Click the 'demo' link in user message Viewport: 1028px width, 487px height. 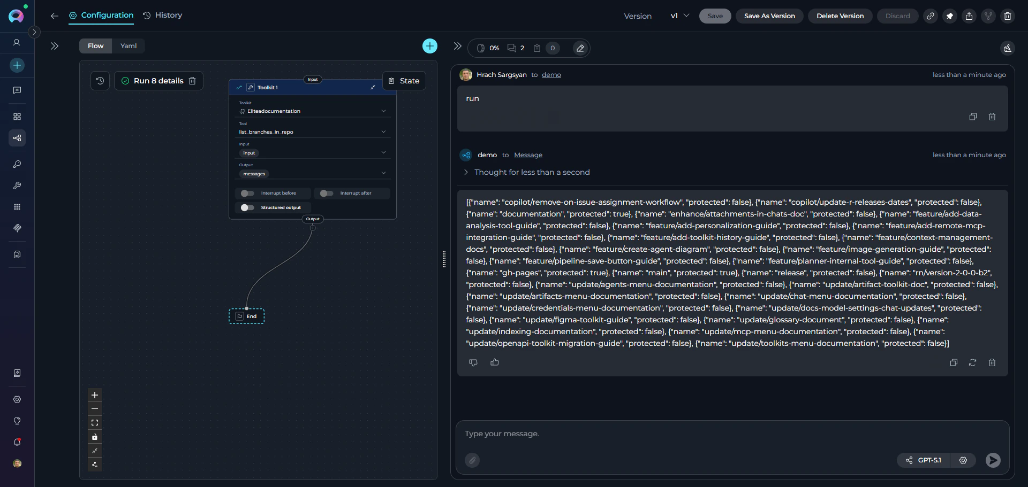(551, 75)
